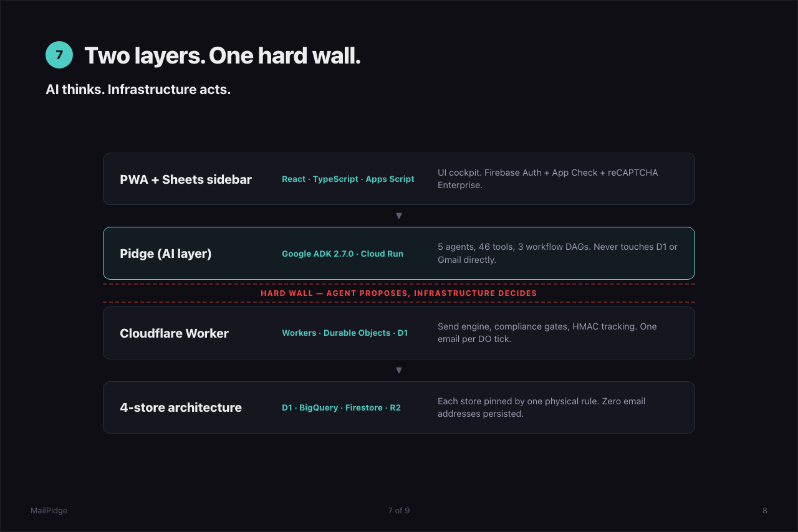Click the teal number 7 circle badge
Viewport: 798px width, 532px height.
click(x=59, y=55)
